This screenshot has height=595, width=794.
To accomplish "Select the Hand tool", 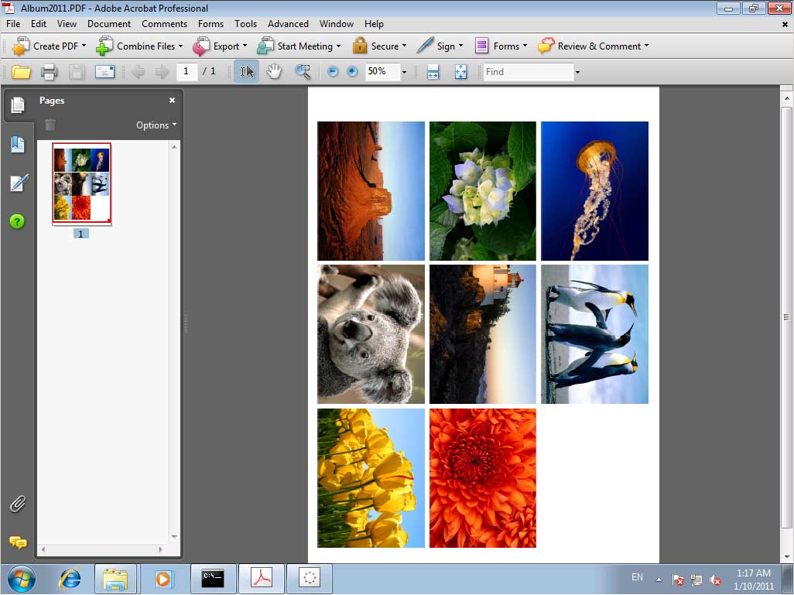I will pyautogui.click(x=273, y=71).
